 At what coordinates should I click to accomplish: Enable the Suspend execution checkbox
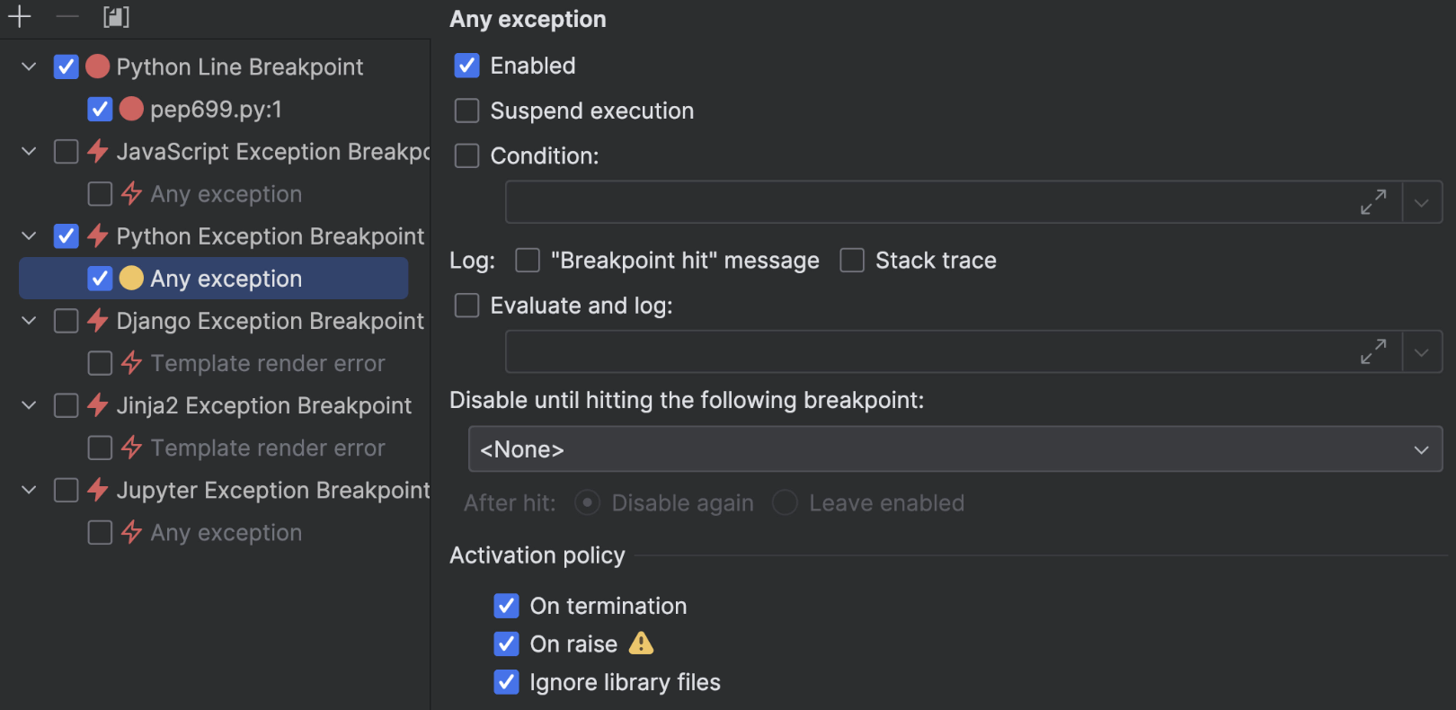[467, 111]
